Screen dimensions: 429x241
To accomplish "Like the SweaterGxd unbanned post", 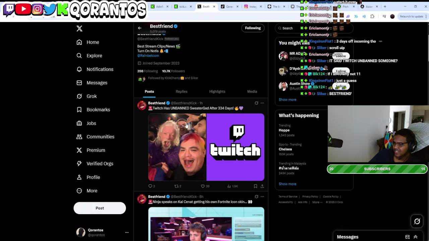I will click(205, 186).
